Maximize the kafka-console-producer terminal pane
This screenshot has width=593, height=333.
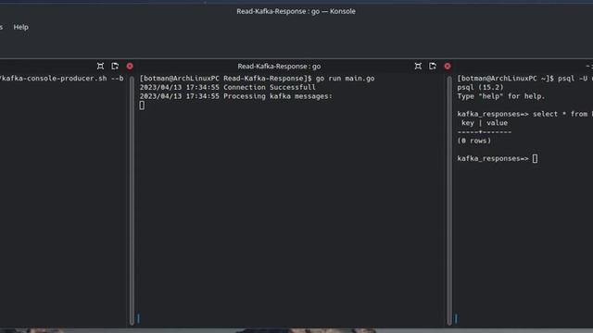[x=100, y=66]
